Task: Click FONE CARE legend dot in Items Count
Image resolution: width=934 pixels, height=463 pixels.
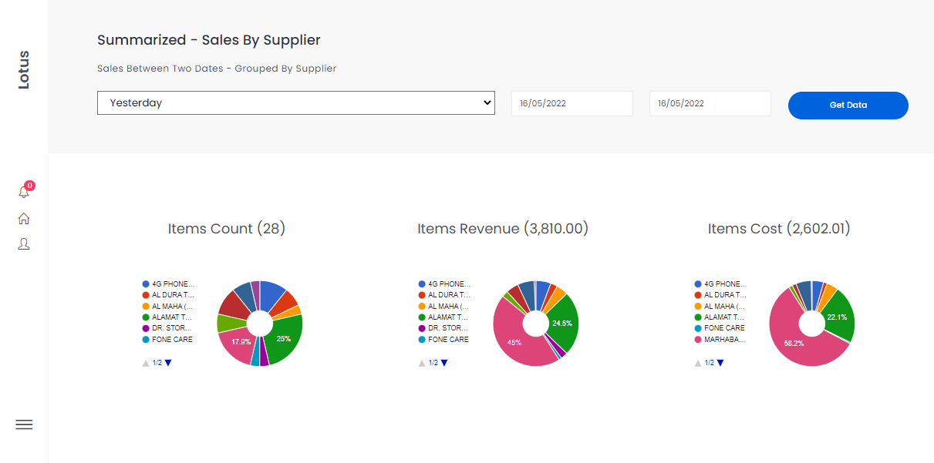Action: coord(146,339)
